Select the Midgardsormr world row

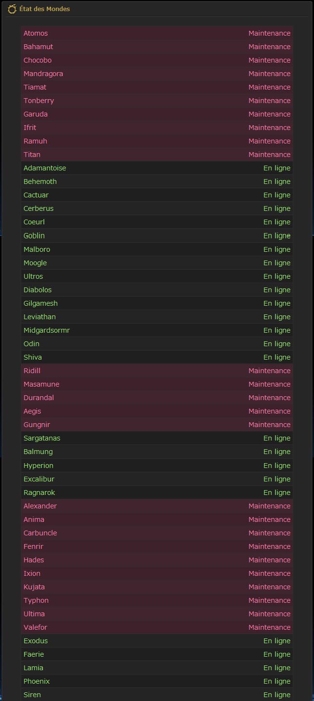157,330
